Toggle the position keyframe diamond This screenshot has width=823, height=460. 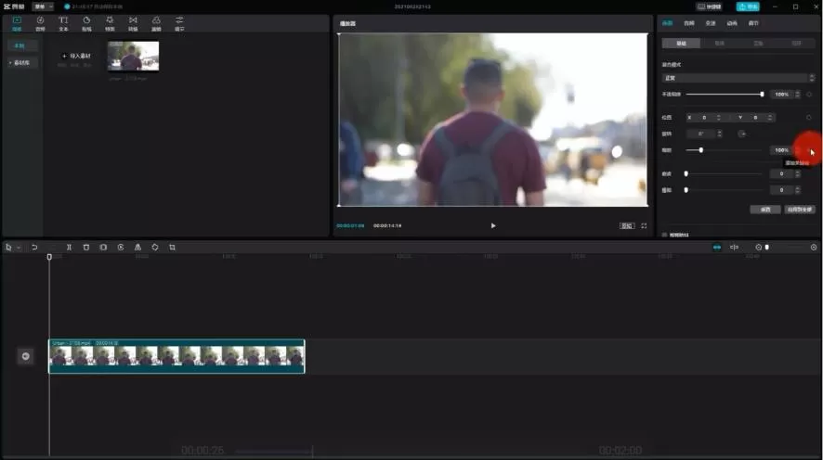809,118
